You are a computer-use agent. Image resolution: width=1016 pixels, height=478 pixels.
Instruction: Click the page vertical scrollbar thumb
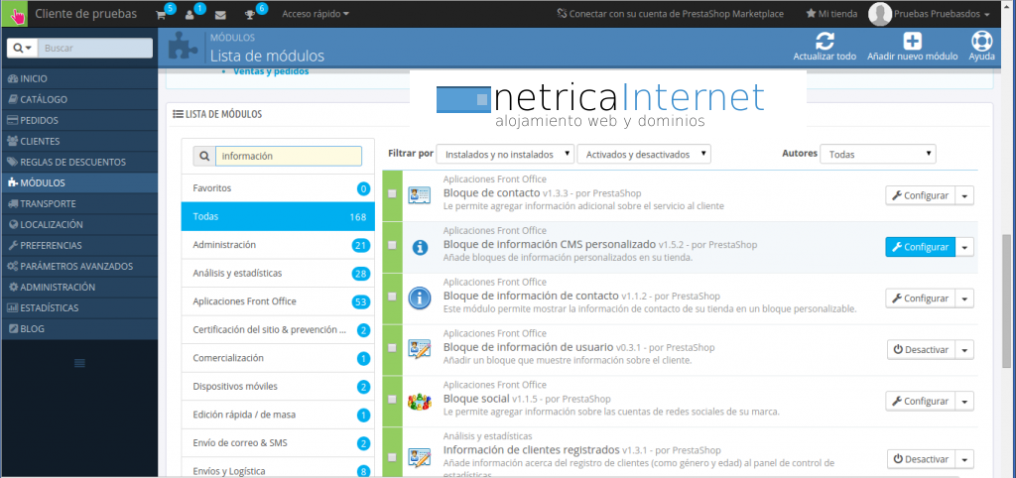click(1008, 299)
